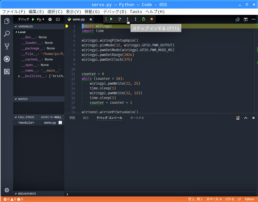Restart the debug session

click(x=144, y=19)
